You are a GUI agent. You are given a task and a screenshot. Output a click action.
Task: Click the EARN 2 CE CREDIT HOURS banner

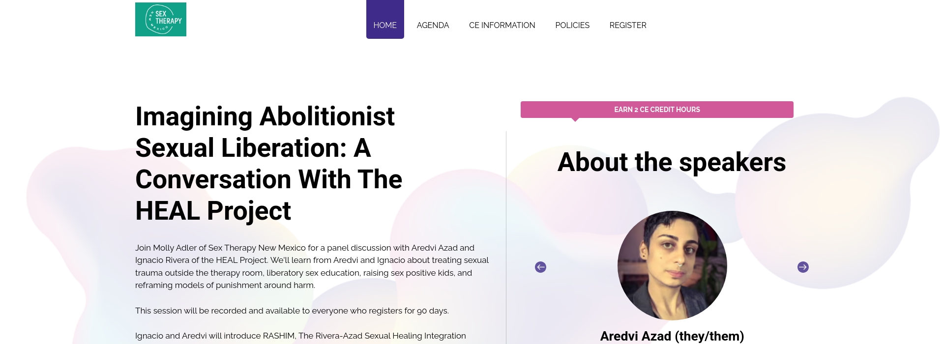657,109
